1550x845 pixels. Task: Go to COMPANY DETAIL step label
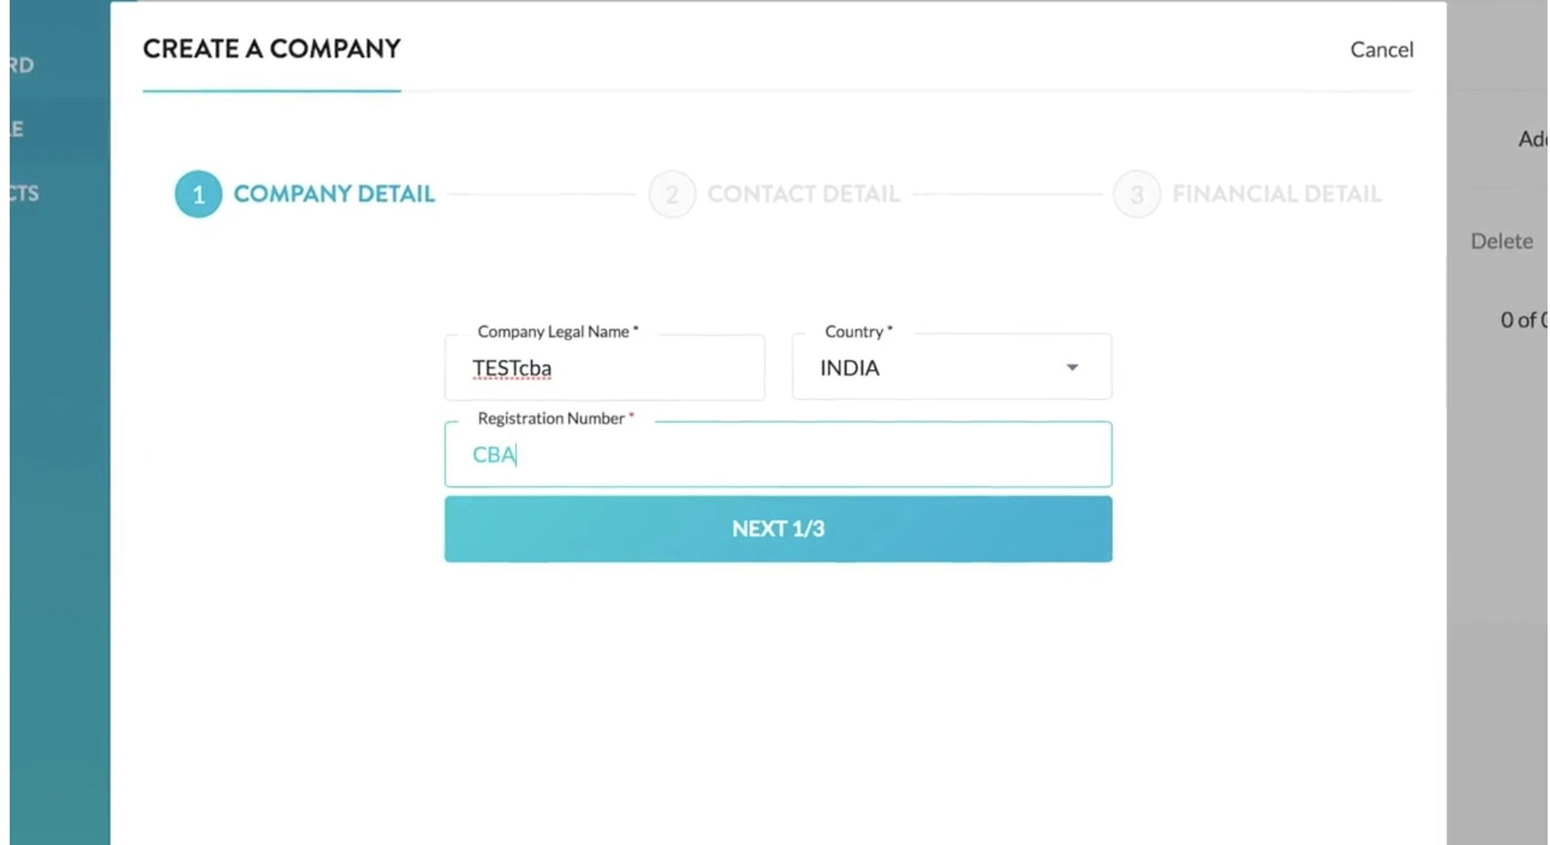[x=334, y=194]
